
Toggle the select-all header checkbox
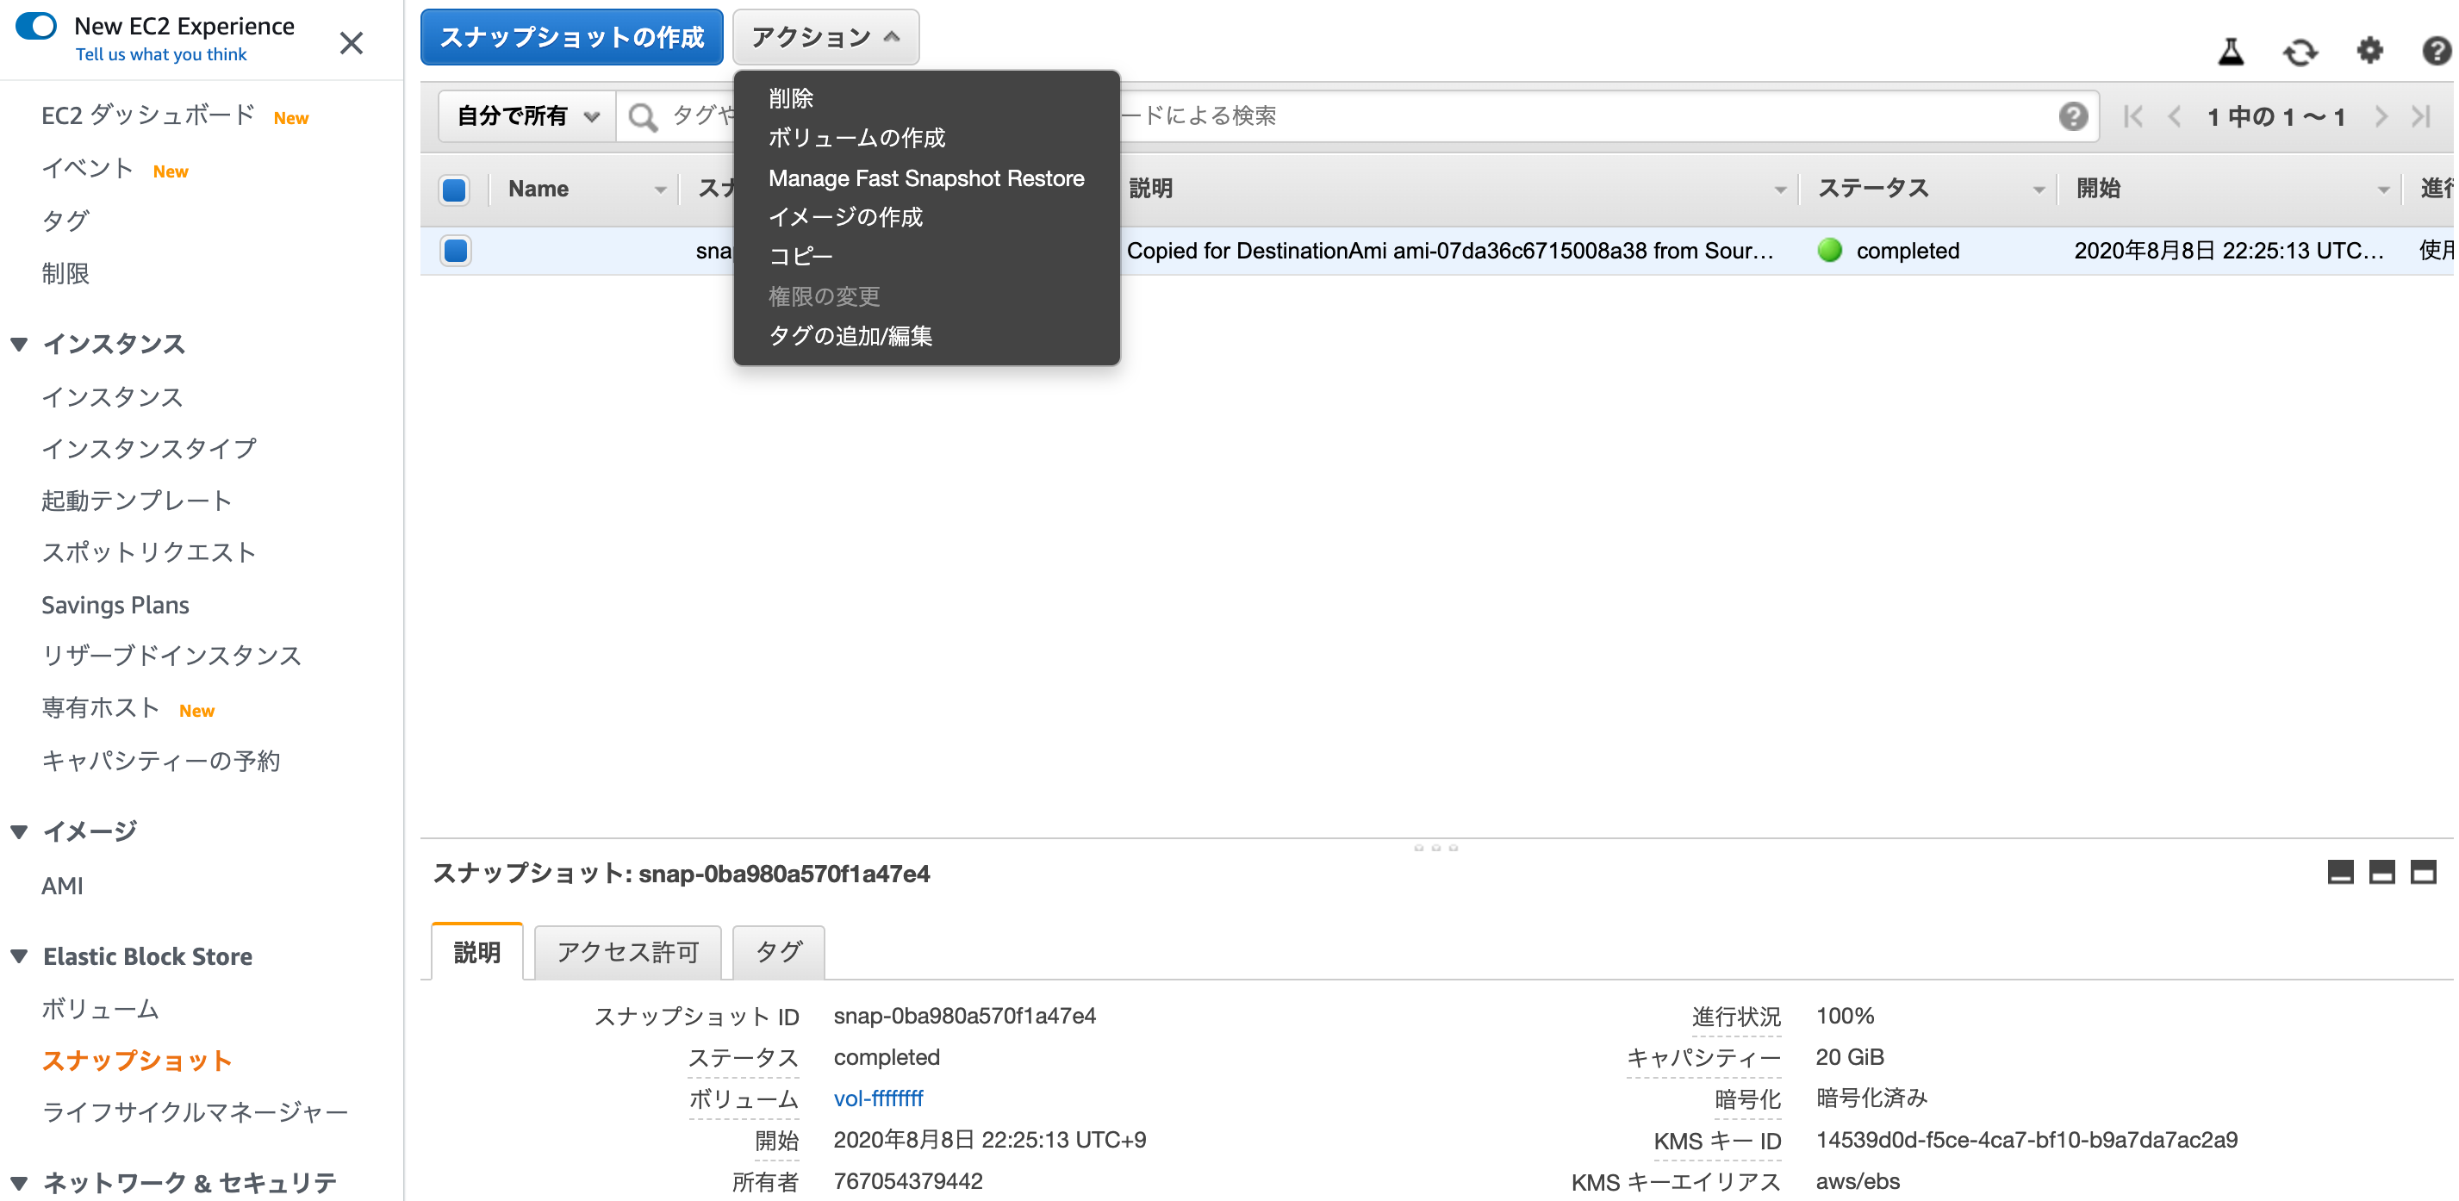tap(454, 189)
